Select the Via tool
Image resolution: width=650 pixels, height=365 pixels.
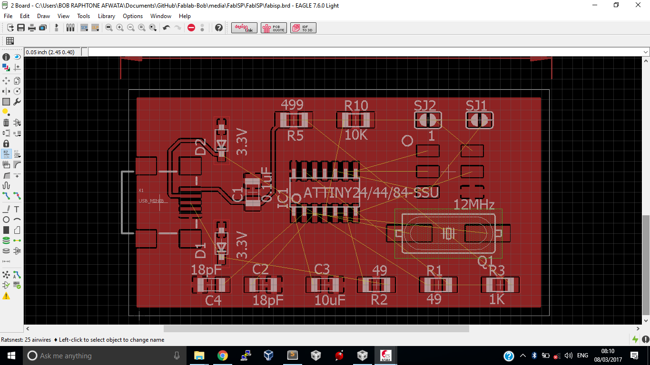click(x=6, y=240)
